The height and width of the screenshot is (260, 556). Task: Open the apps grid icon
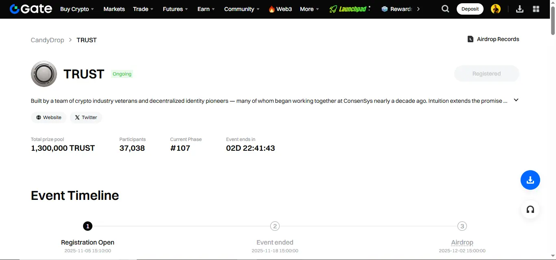536,9
